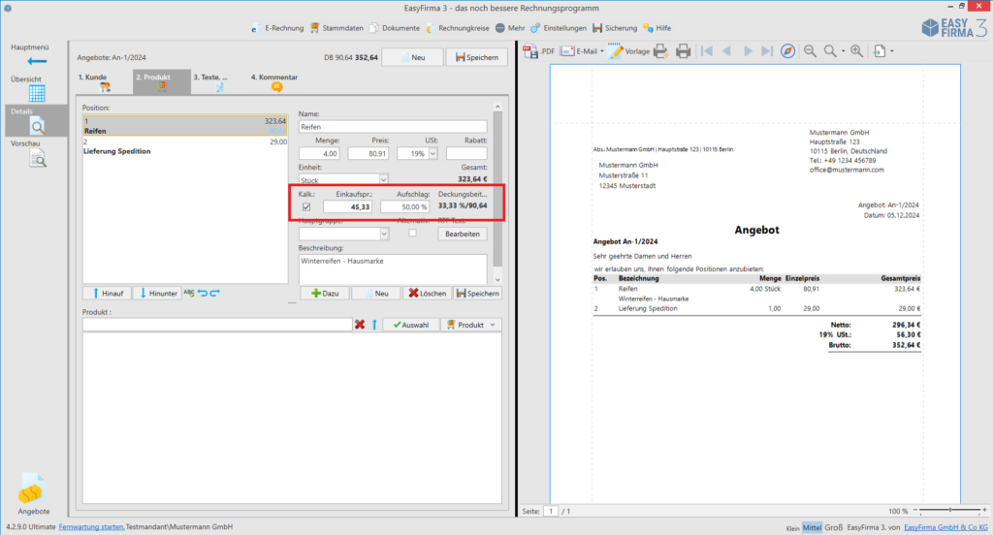Screen dimensions: 993x535
Task: Open the Hauptgruppe dropdown
Action: pos(384,235)
